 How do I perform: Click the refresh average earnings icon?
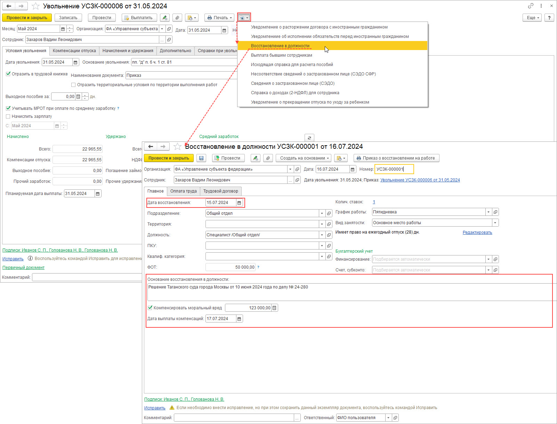(309, 138)
